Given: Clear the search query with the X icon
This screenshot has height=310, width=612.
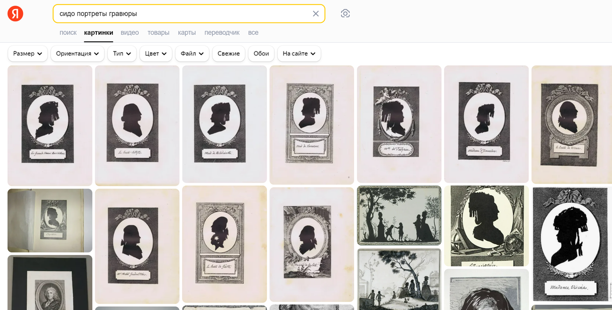Looking at the screenshot, I should tap(316, 14).
